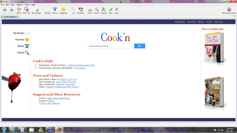Start the Capture tool
This screenshot has height=133, width=237.
pyautogui.click(x=104, y=10)
